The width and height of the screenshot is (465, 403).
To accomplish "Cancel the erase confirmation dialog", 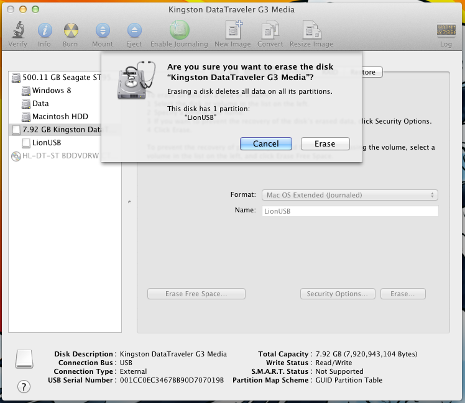I will [x=265, y=143].
